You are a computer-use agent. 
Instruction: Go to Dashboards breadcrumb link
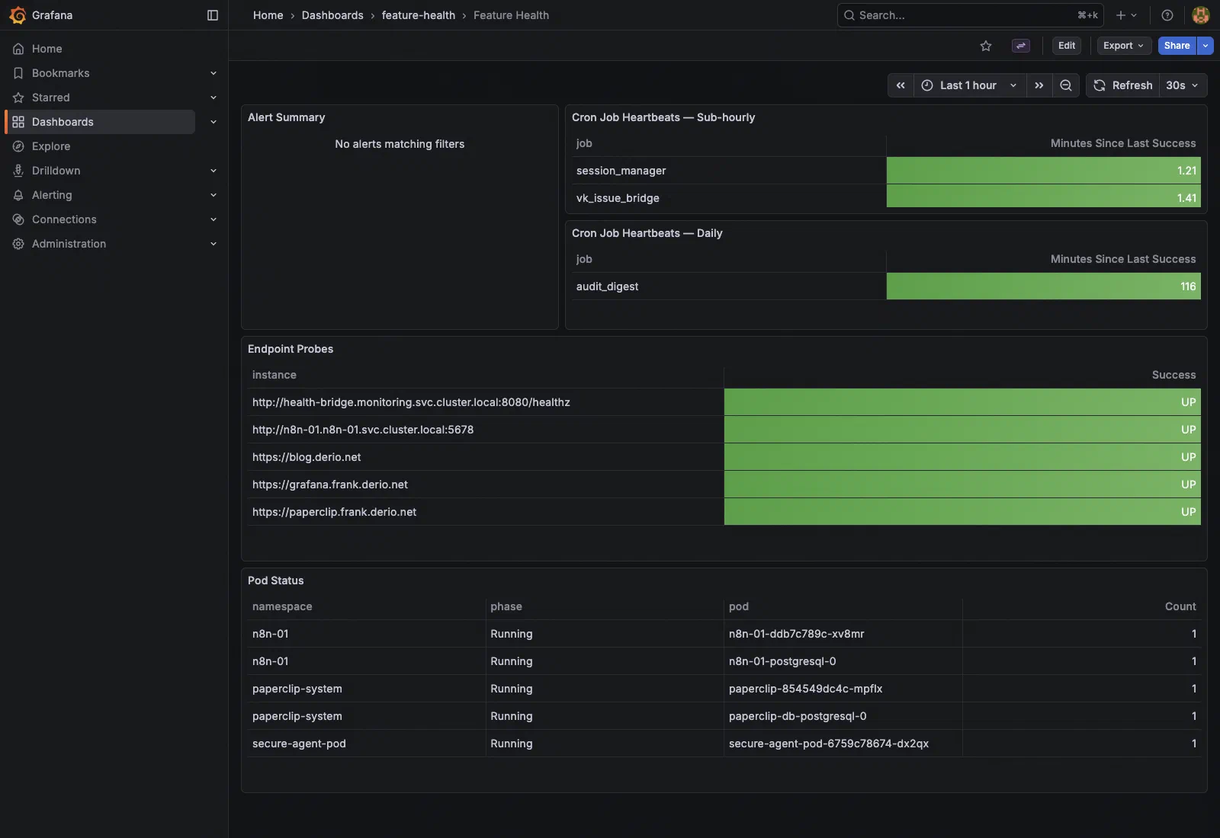point(332,15)
